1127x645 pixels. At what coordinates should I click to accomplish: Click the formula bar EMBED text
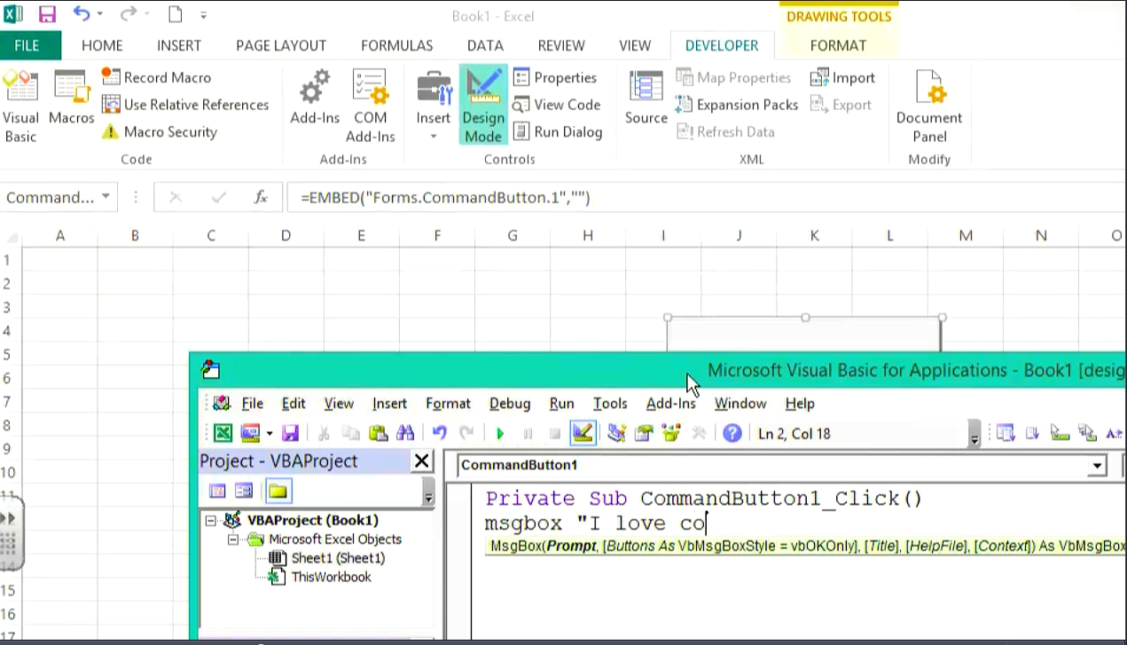pyautogui.click(x=445, y=197)
